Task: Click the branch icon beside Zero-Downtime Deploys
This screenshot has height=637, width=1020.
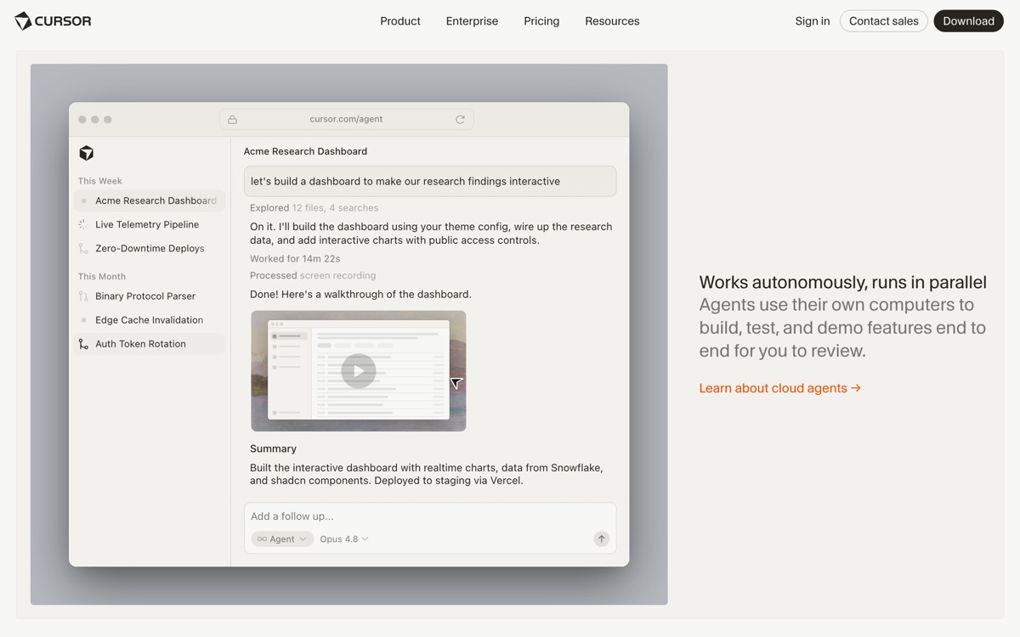Action: coord(83,249)
